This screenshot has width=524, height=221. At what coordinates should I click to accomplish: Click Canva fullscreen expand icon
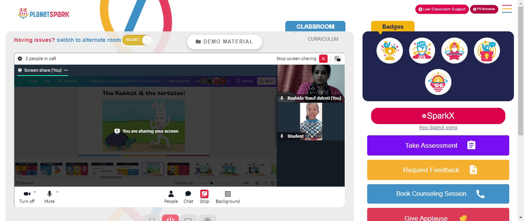pos(265,183)
